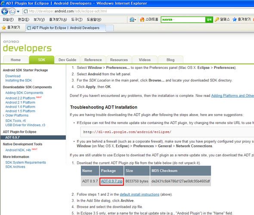
Task: Click the Troubleshooting ADT Installation heading
Action: tap(104, 107)
